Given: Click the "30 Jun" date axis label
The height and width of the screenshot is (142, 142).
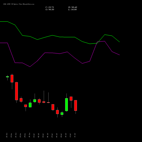Looking at the screenshot, I should click(30, 135).
